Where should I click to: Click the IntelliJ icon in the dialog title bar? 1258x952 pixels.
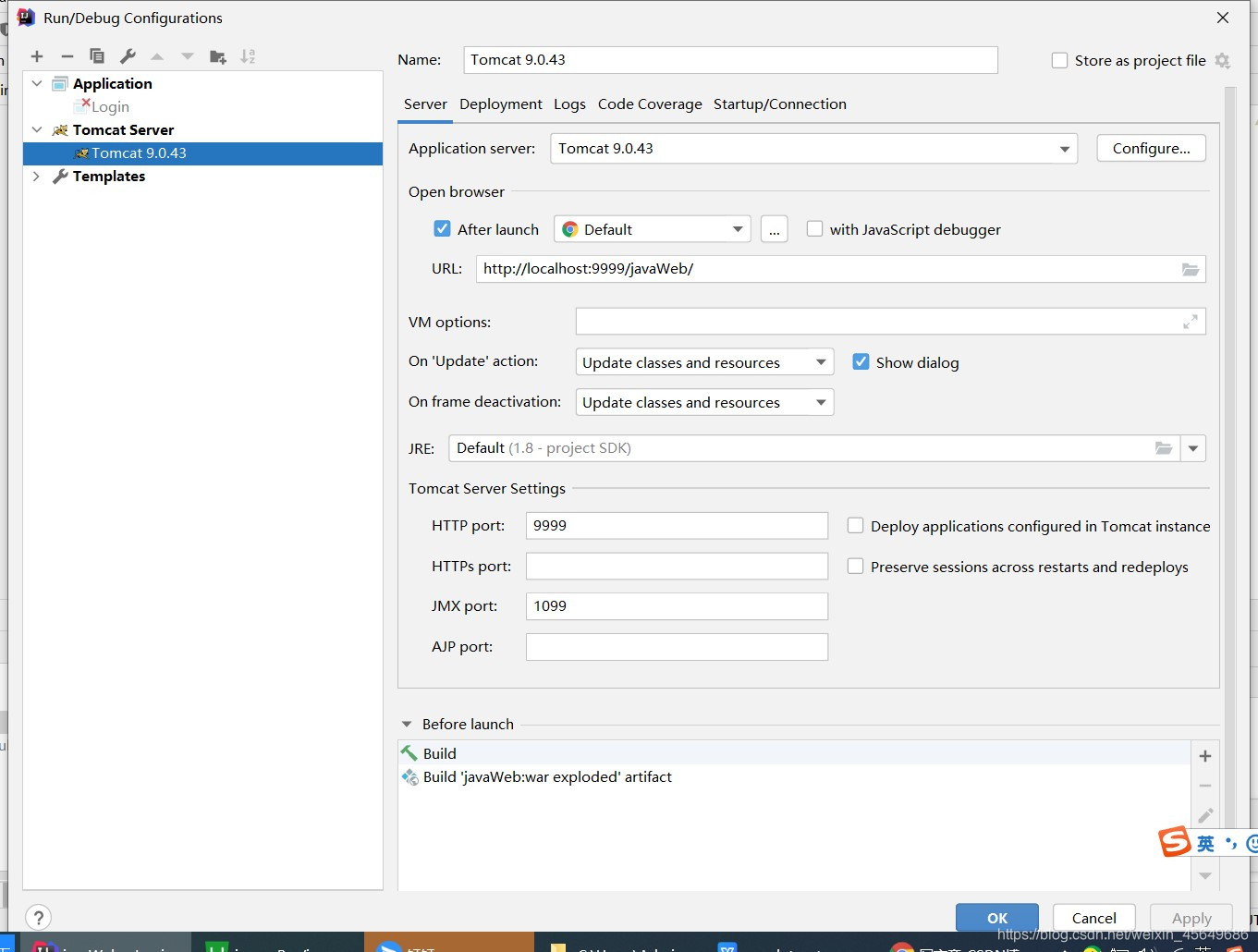point(26,18)
